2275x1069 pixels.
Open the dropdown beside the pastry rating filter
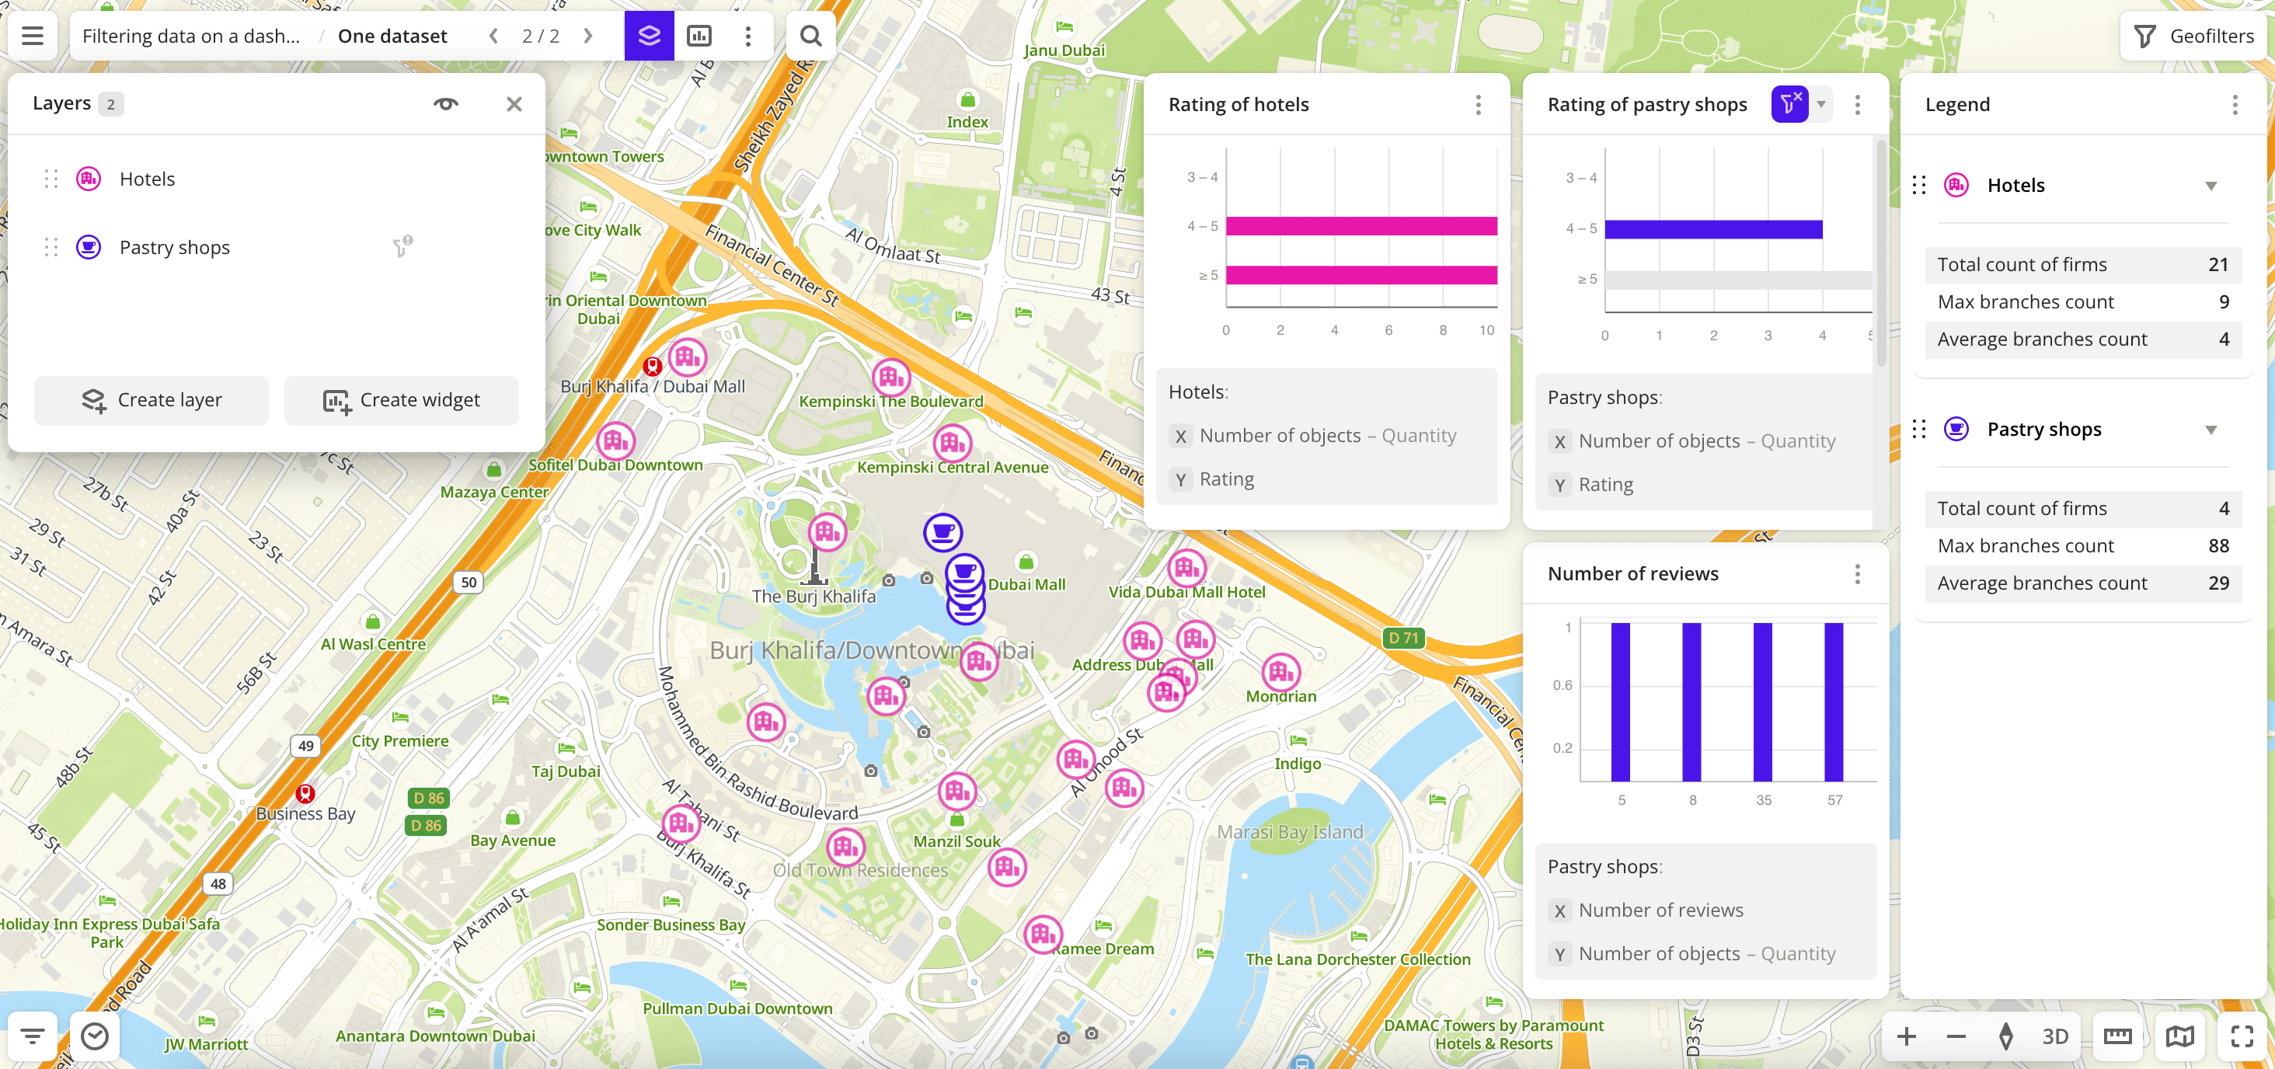tap(1821, 104)
